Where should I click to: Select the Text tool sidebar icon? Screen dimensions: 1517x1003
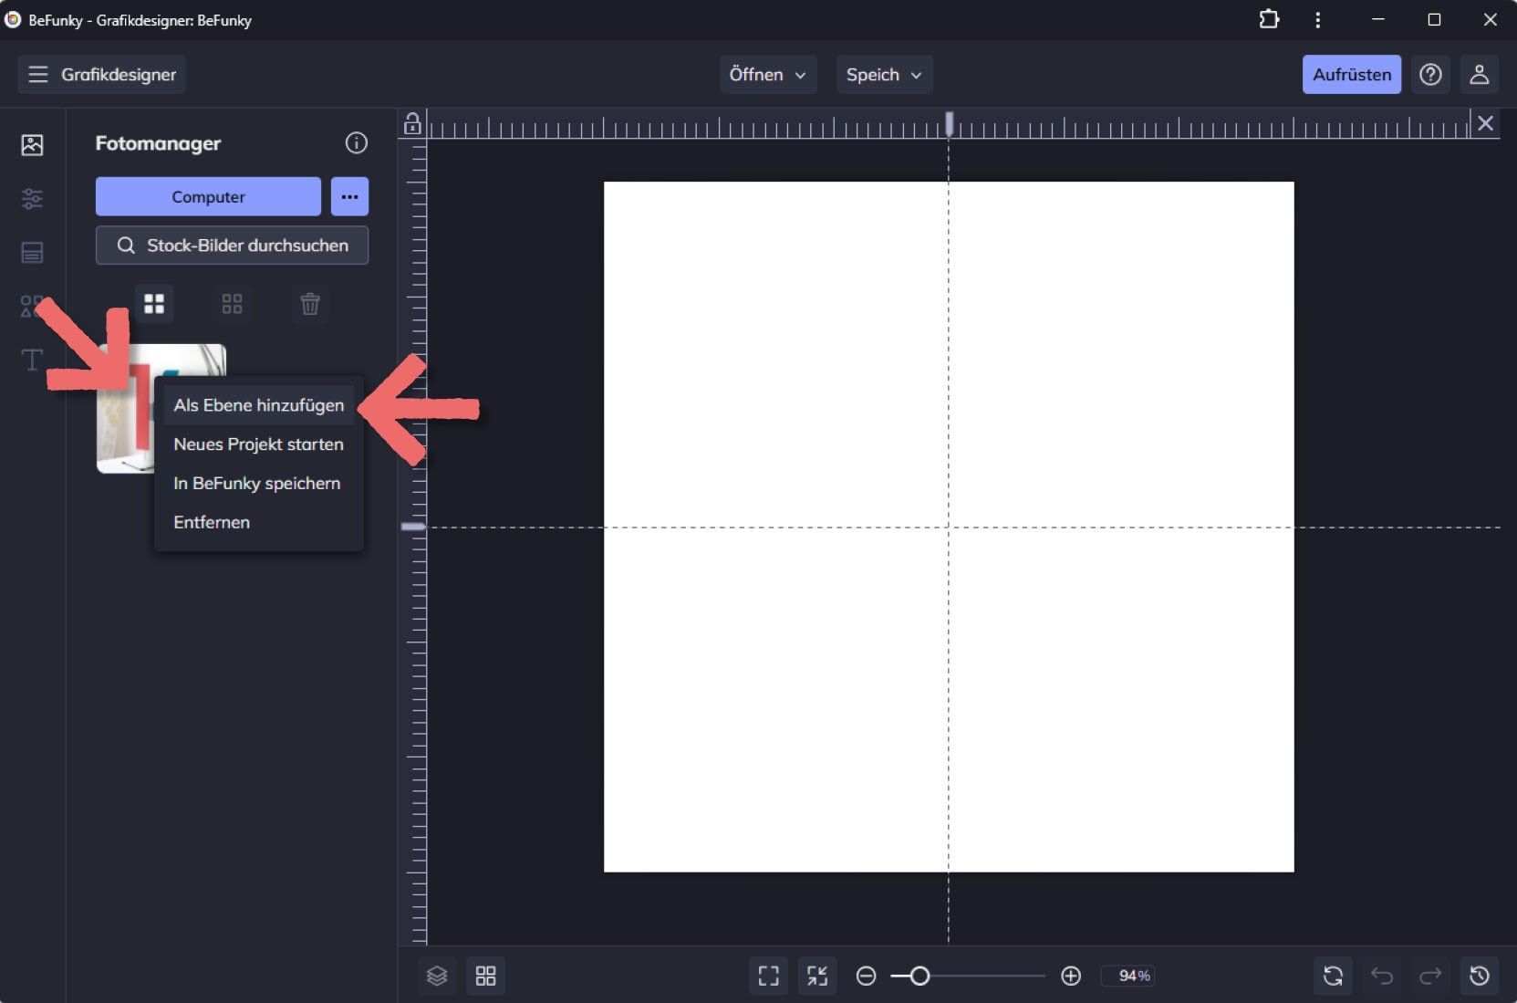(x=32, y=360)
